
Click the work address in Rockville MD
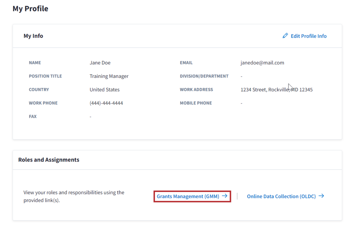pyautogui.click(x=277, y=89)
